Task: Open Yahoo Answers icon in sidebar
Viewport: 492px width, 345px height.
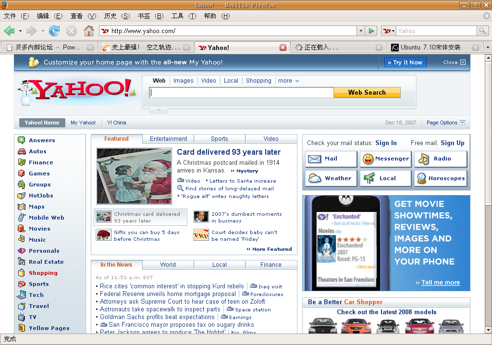Action: 21,140
